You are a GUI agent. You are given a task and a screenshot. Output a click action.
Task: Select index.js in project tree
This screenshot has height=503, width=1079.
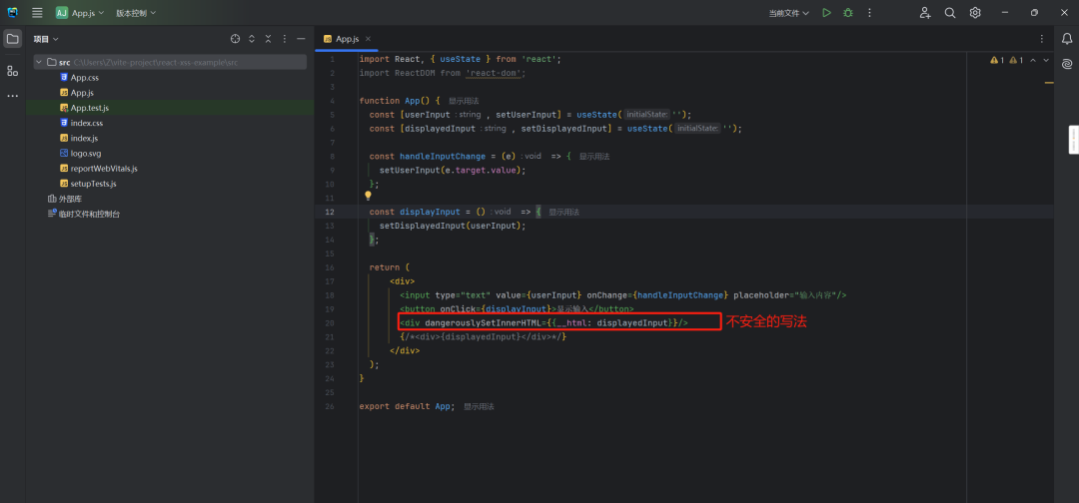click(x=84, y=138)
